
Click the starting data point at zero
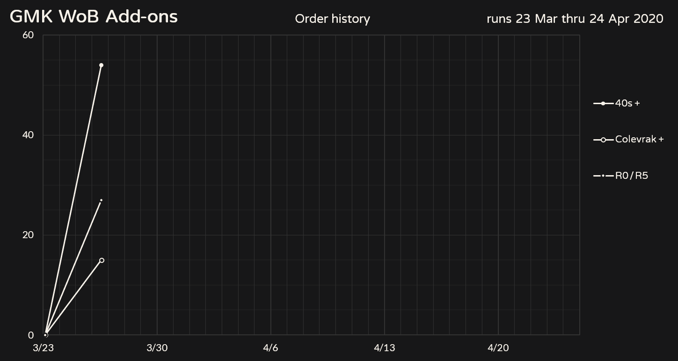[45, 335]
